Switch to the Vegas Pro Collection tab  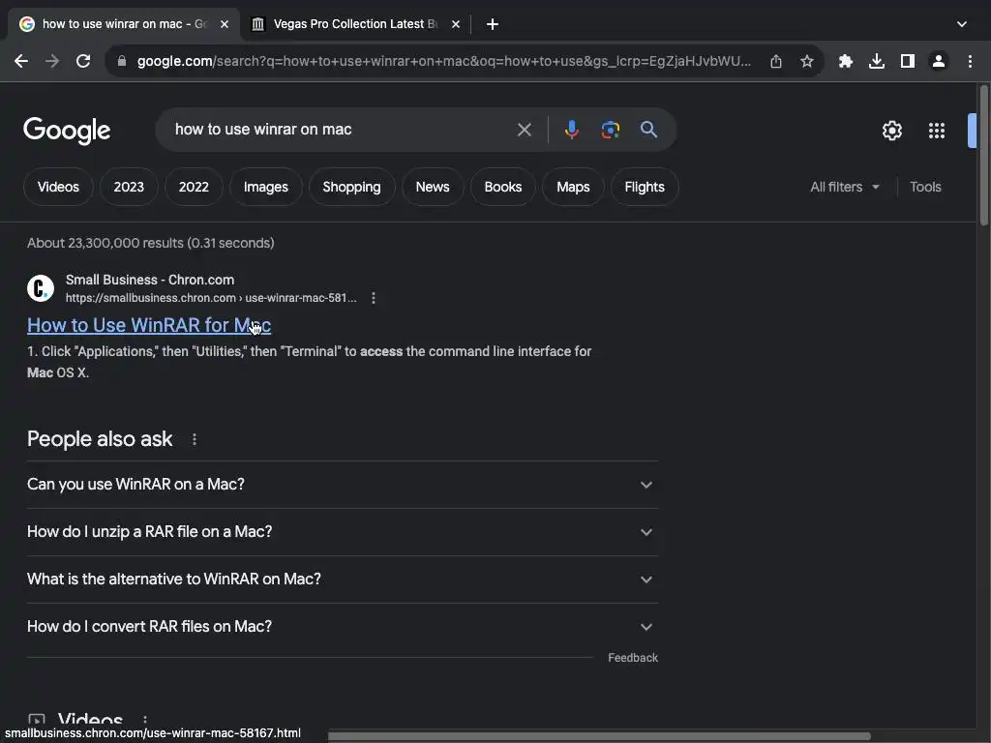pyautogui.click(x=352, y=24)
